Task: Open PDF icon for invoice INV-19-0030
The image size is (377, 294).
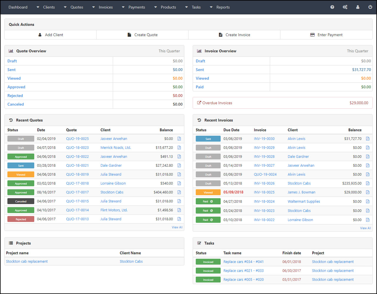Action: (x=368, y=139)
